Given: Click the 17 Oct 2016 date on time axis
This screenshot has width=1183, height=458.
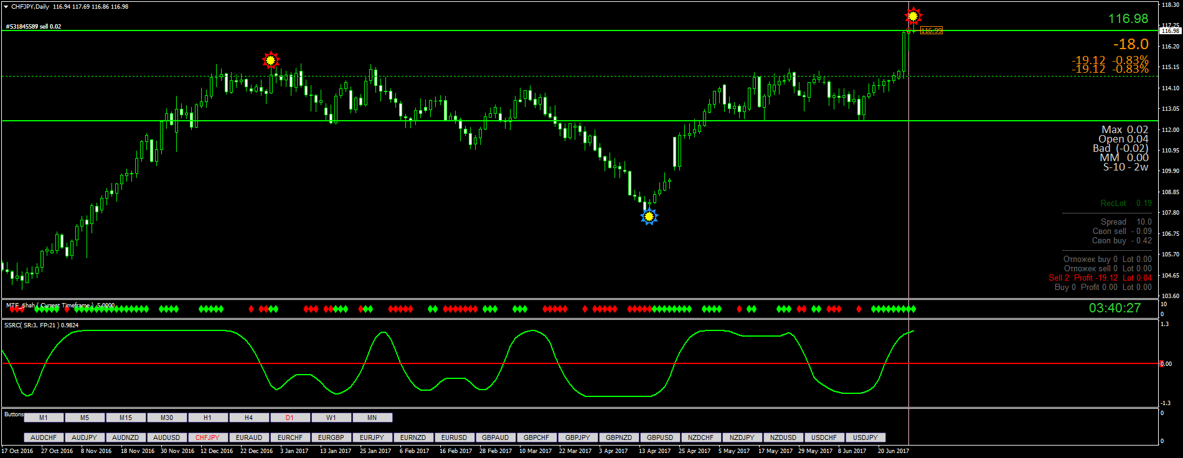Looking at the screenshot, I should click(x=17, y=451).
